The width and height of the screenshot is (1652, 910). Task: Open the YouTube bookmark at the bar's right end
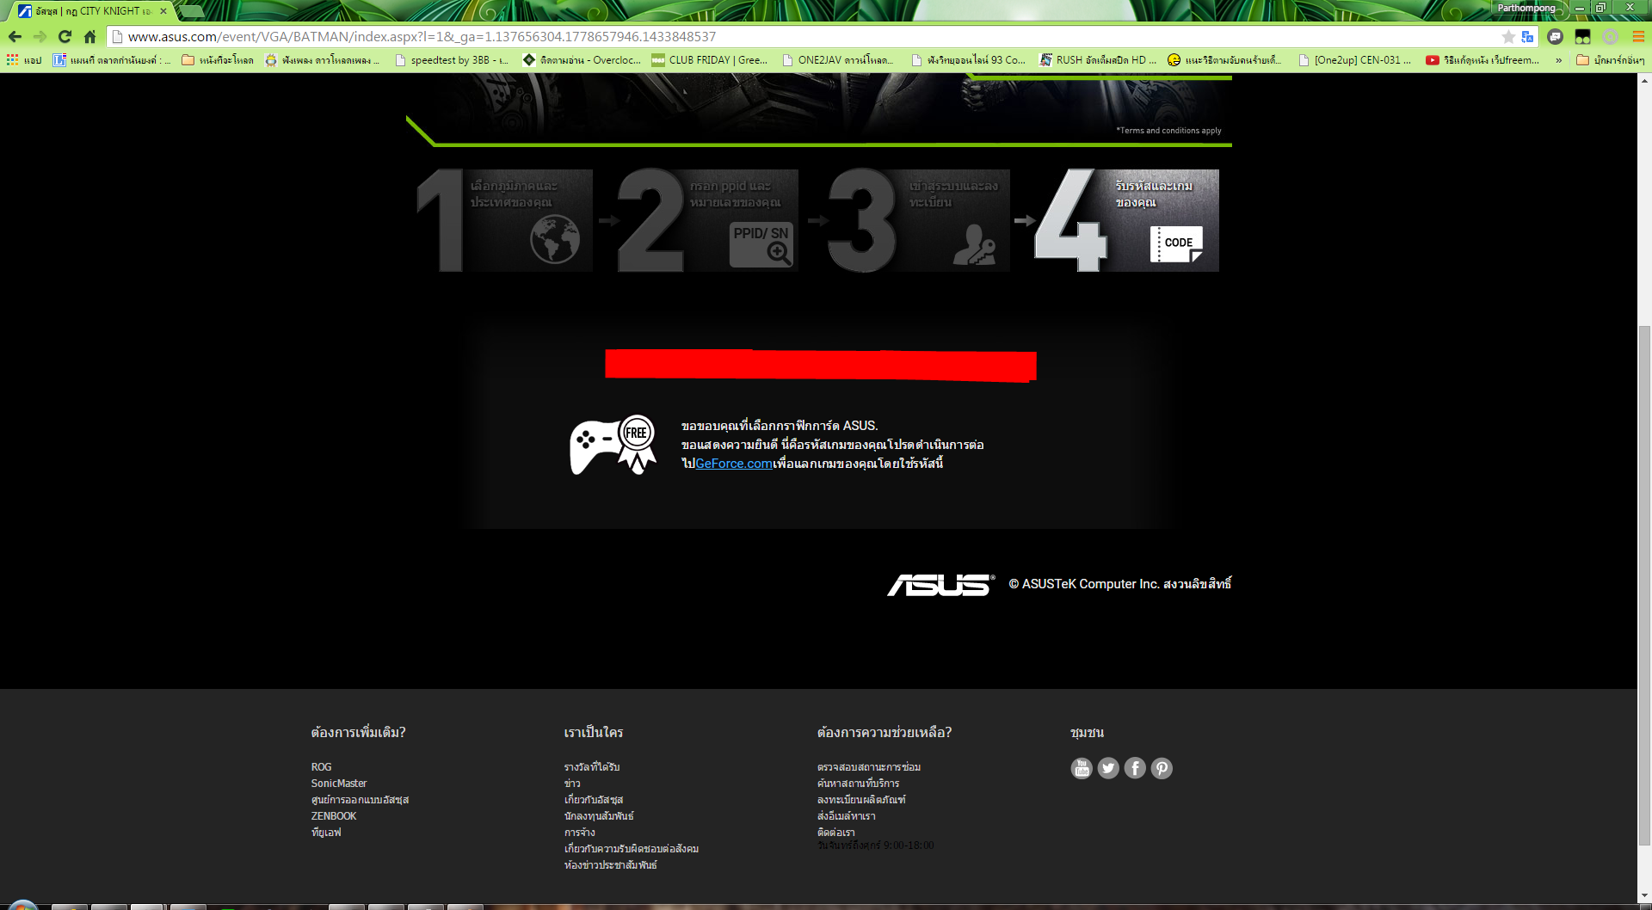[x=1482, y=60]
